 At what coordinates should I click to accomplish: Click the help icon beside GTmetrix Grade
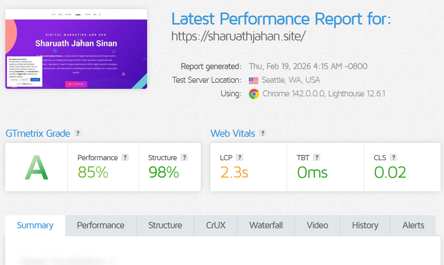[x=78, y=133]
